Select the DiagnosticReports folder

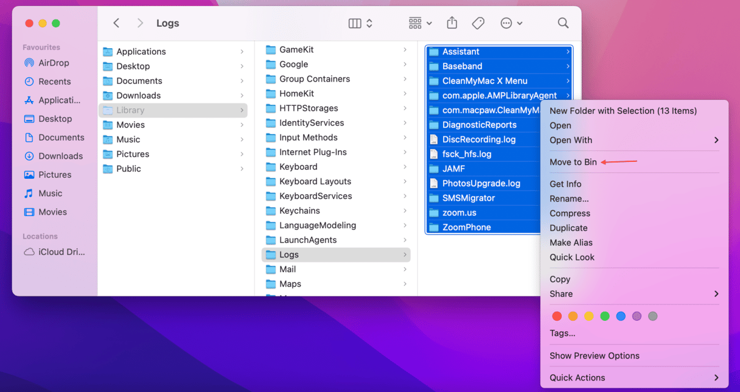(x=483, y=125)
